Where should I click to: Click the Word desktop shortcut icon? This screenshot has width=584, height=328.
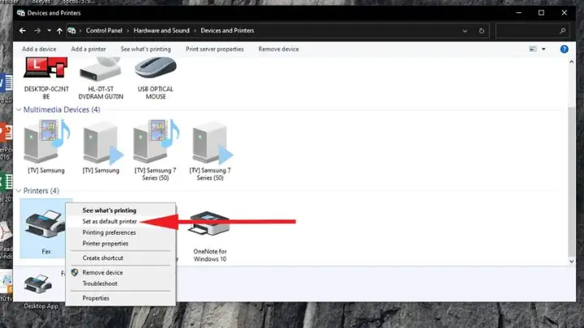pos(6,83)
